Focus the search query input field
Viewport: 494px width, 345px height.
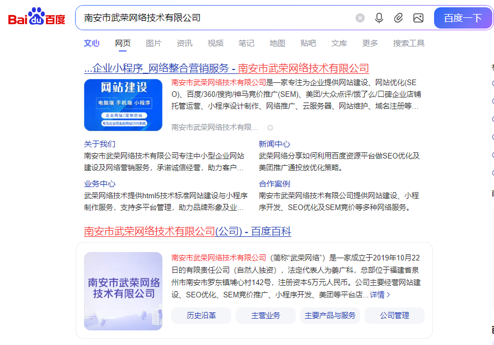click(x=213, y=18)
